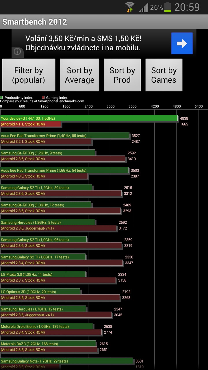Select 'Motorola Droid Bionic (1,0GHz, 139 tests)' bar
The image size is (208, 370).
coord(47,326)
